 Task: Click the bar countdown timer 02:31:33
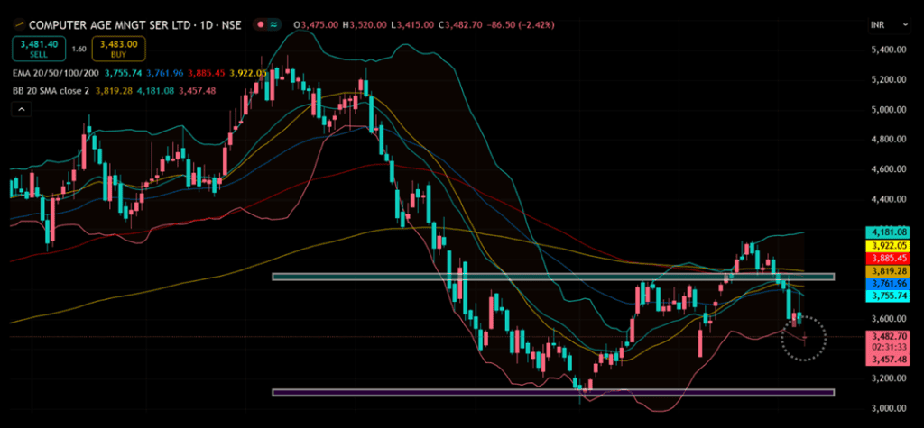pyautogui.click(x=888, y=348)
